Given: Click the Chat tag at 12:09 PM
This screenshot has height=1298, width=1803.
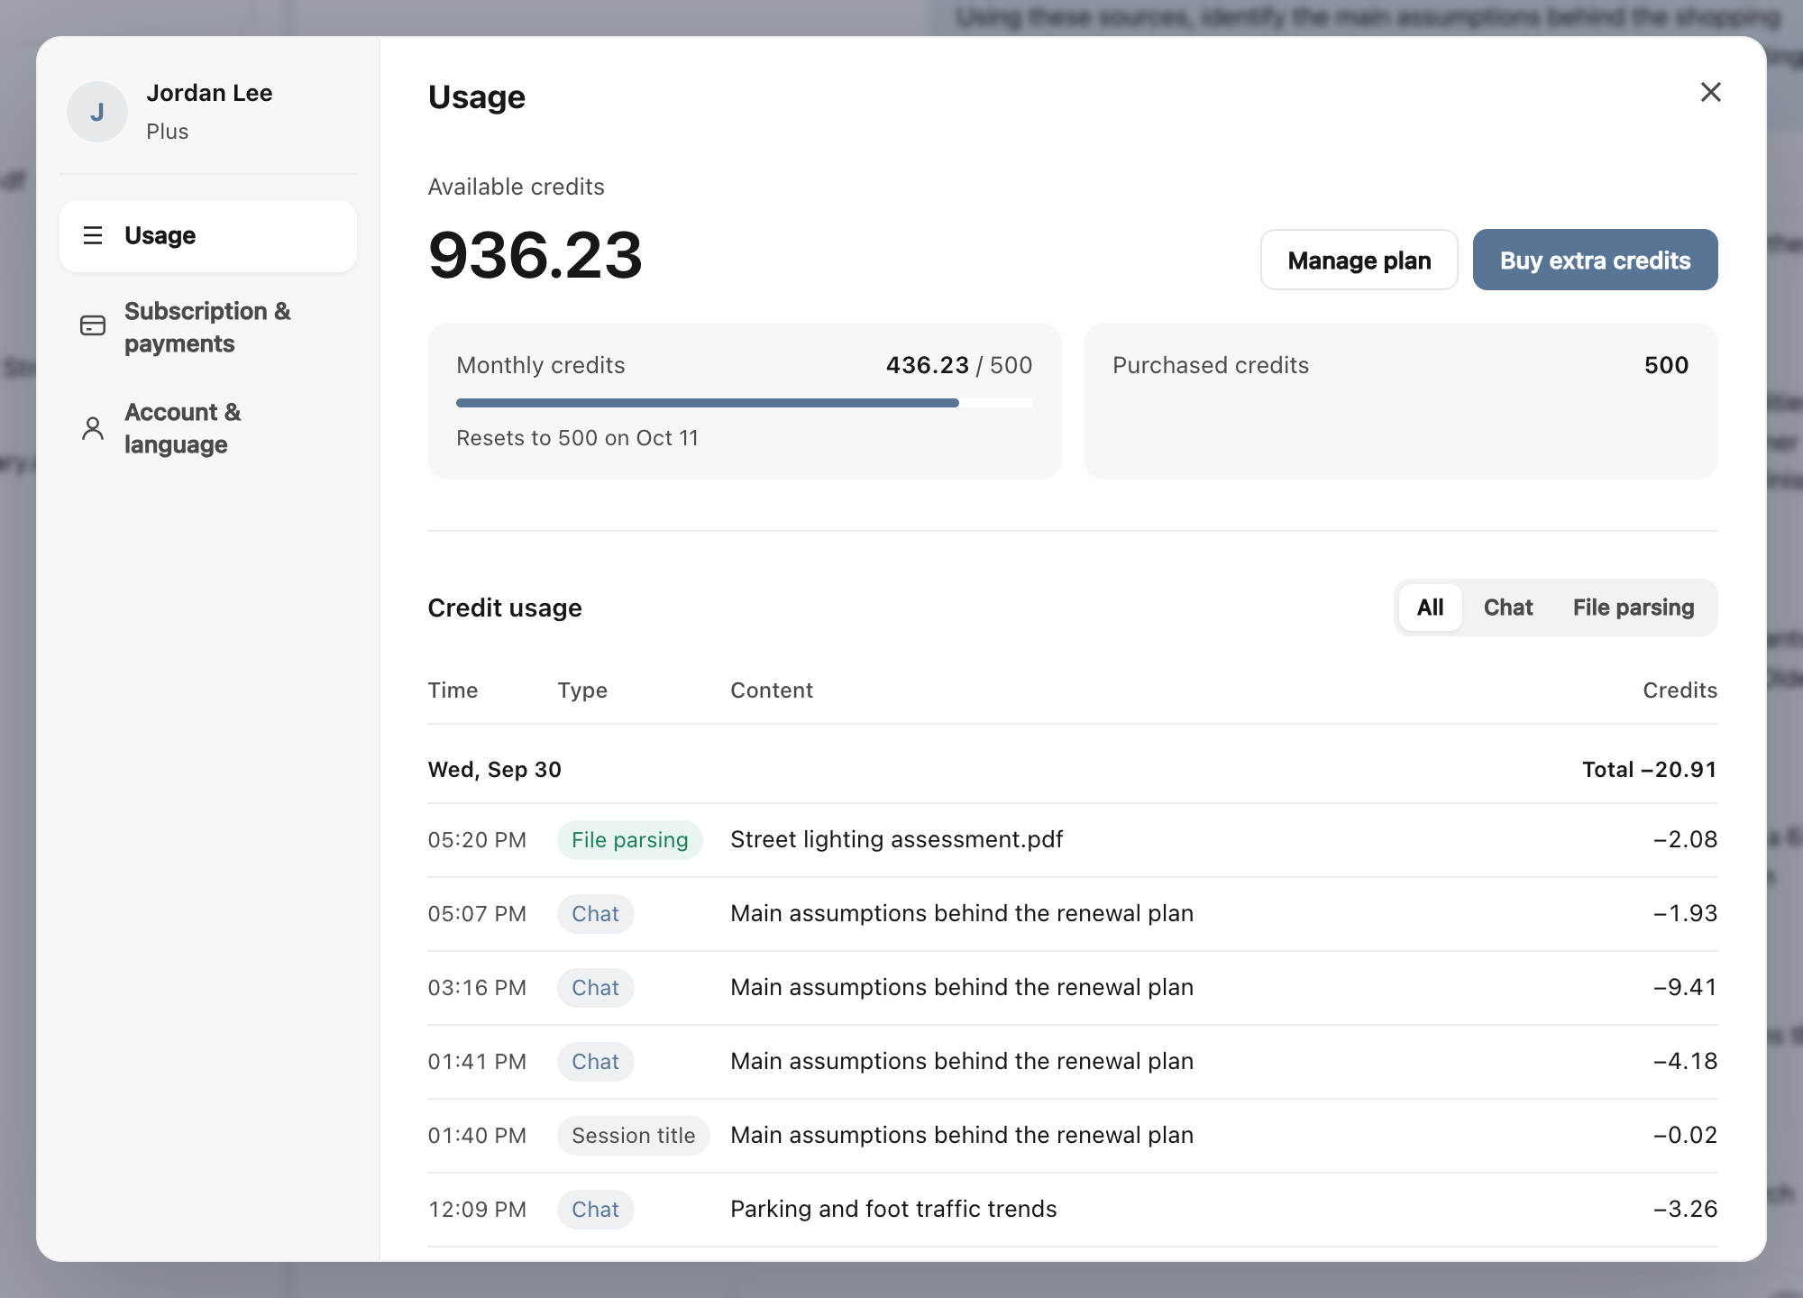Looking at the screenshot, I should pos(595,1210).
